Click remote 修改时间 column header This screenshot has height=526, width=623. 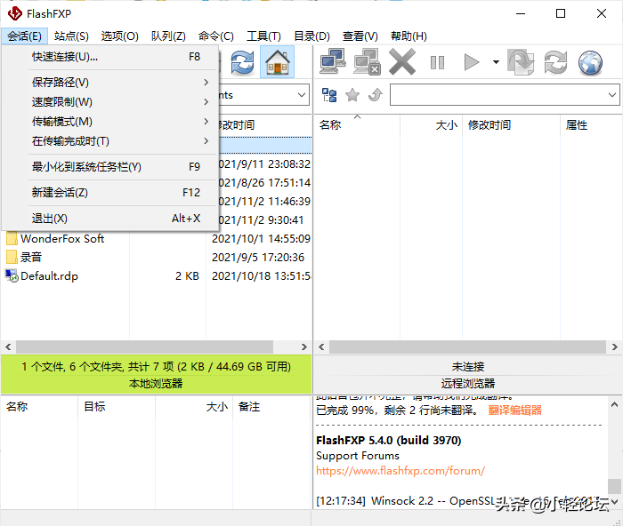[512, 125]
